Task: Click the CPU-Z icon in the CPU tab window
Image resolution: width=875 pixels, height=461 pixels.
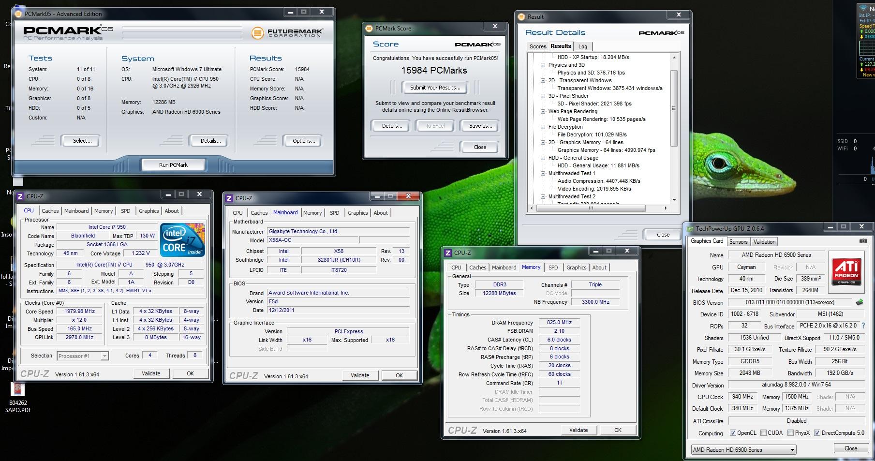Action: pos(20,196)
